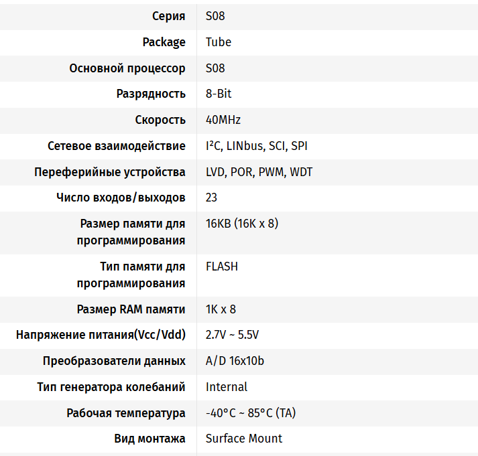
Task: Click the "2.7V ~ 5.5V" voltage value
Action: pyautogui.click(x=232, y=335)
